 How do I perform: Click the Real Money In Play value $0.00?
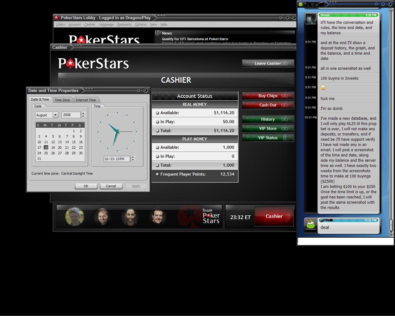click(228, 122)
